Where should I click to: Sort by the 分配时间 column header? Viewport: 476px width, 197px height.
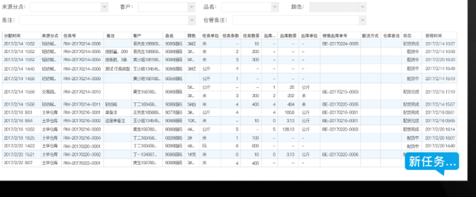[22, 36]
